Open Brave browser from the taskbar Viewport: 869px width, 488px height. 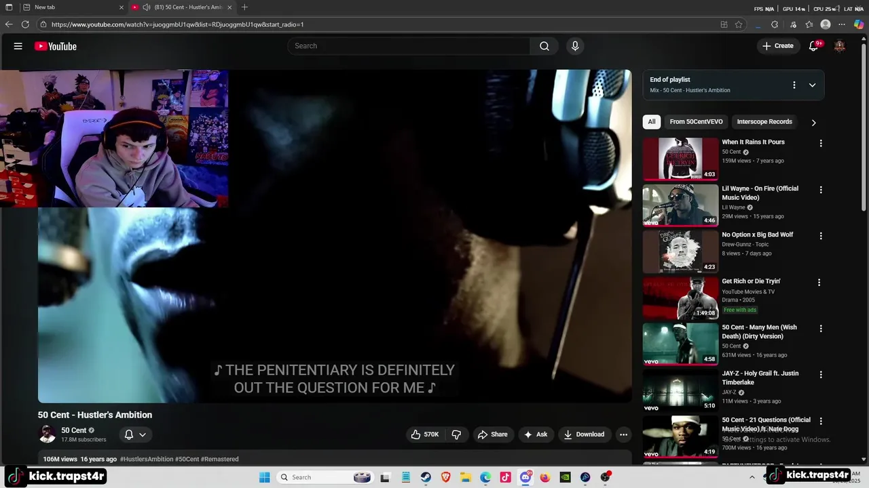coord(446,477)
